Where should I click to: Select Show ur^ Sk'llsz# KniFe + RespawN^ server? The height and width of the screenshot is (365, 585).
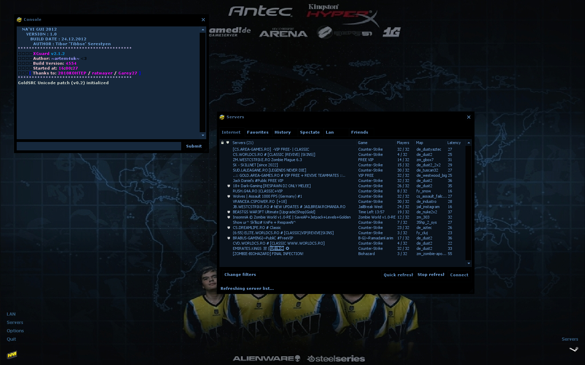(343, 222)
